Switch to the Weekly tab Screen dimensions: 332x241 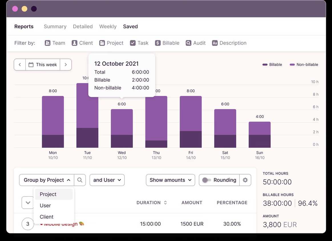(108, 27)
